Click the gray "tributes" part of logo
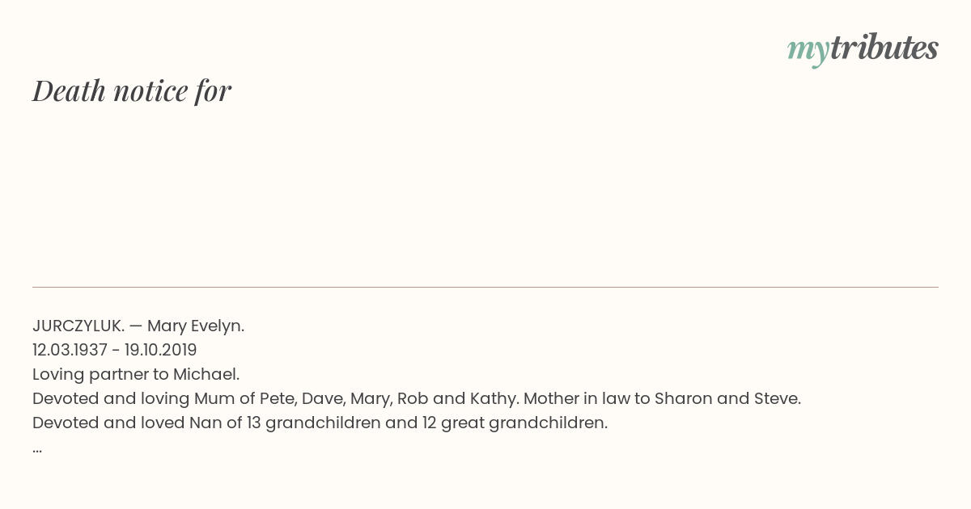971x509 pixels. [884, 48]
